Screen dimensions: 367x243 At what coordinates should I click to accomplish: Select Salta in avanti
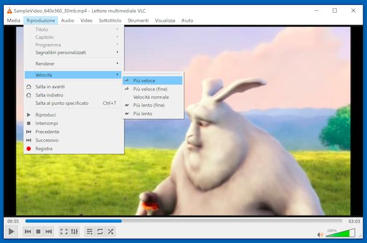coord(73,87)
